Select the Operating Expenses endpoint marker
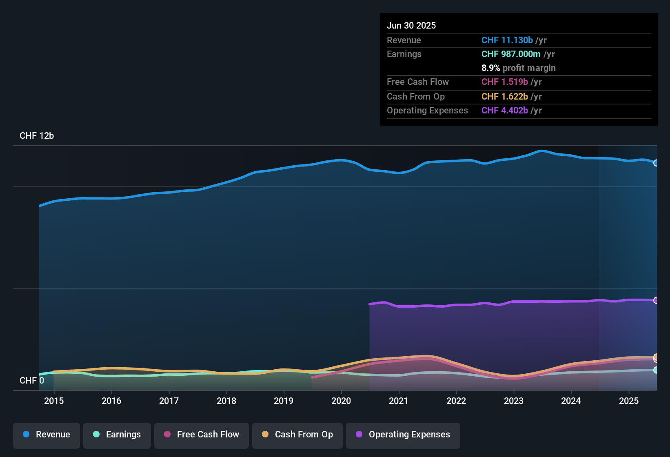 [x=656, y=300]
